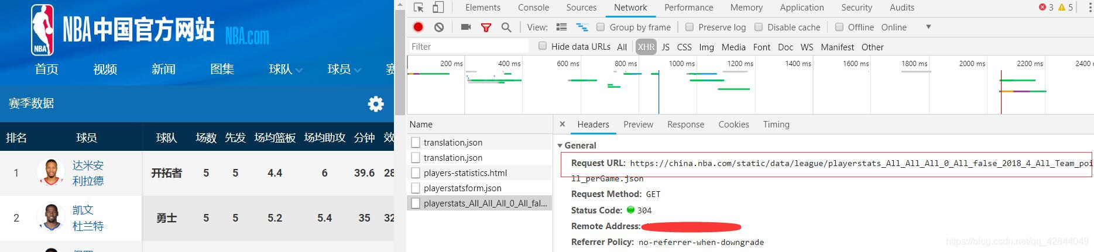
Task: Open the Performance tab
Action: 688,8
